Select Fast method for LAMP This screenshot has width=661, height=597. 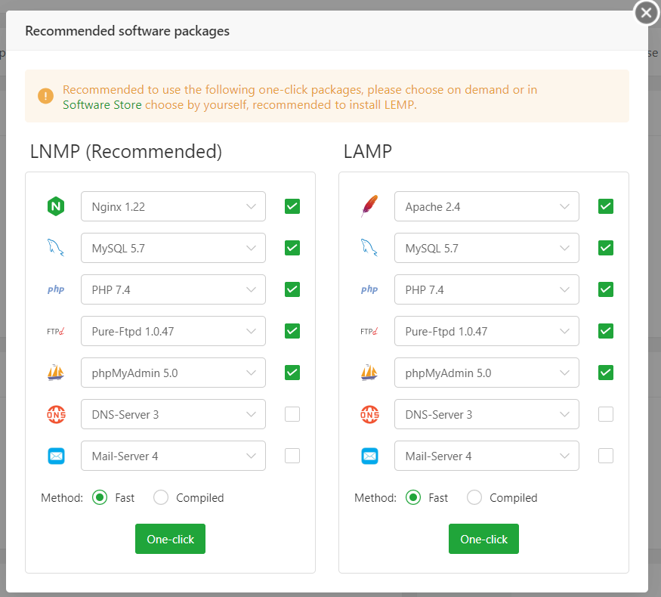[x=413, y=497]
